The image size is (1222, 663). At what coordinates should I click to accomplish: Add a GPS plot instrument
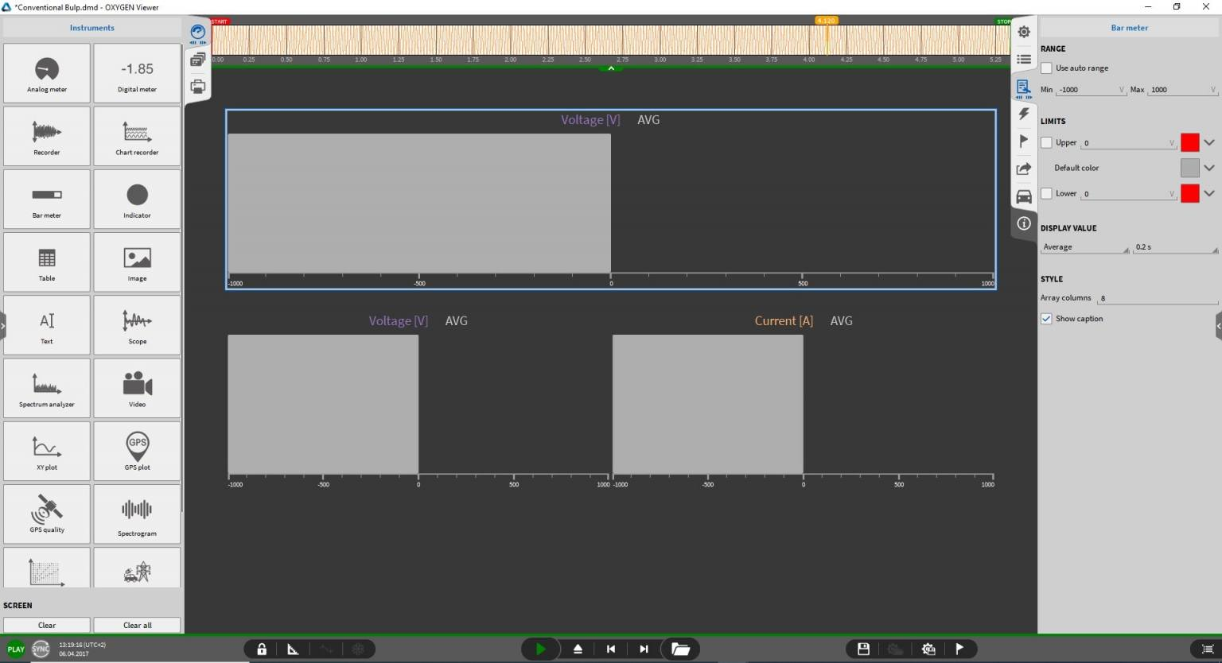[137, 451]
